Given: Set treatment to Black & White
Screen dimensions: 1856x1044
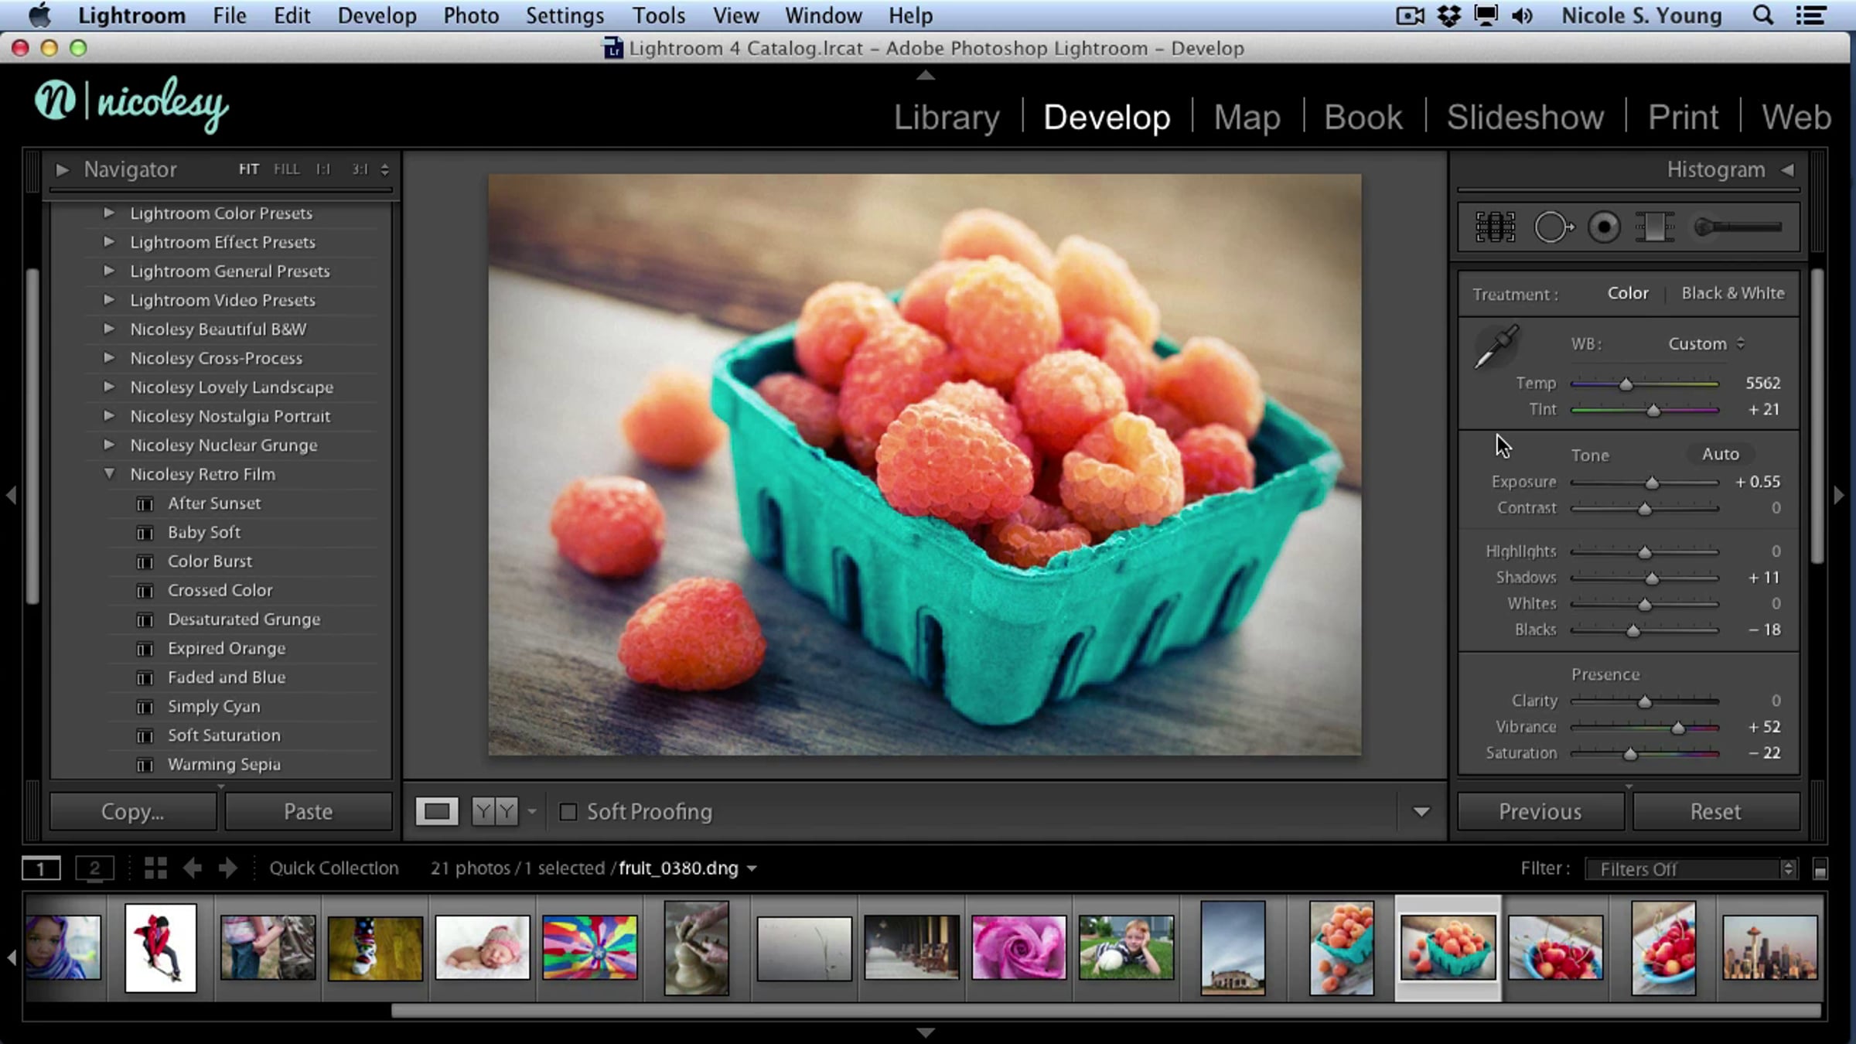Looking at the screenshot, I should pos(1733,293).
